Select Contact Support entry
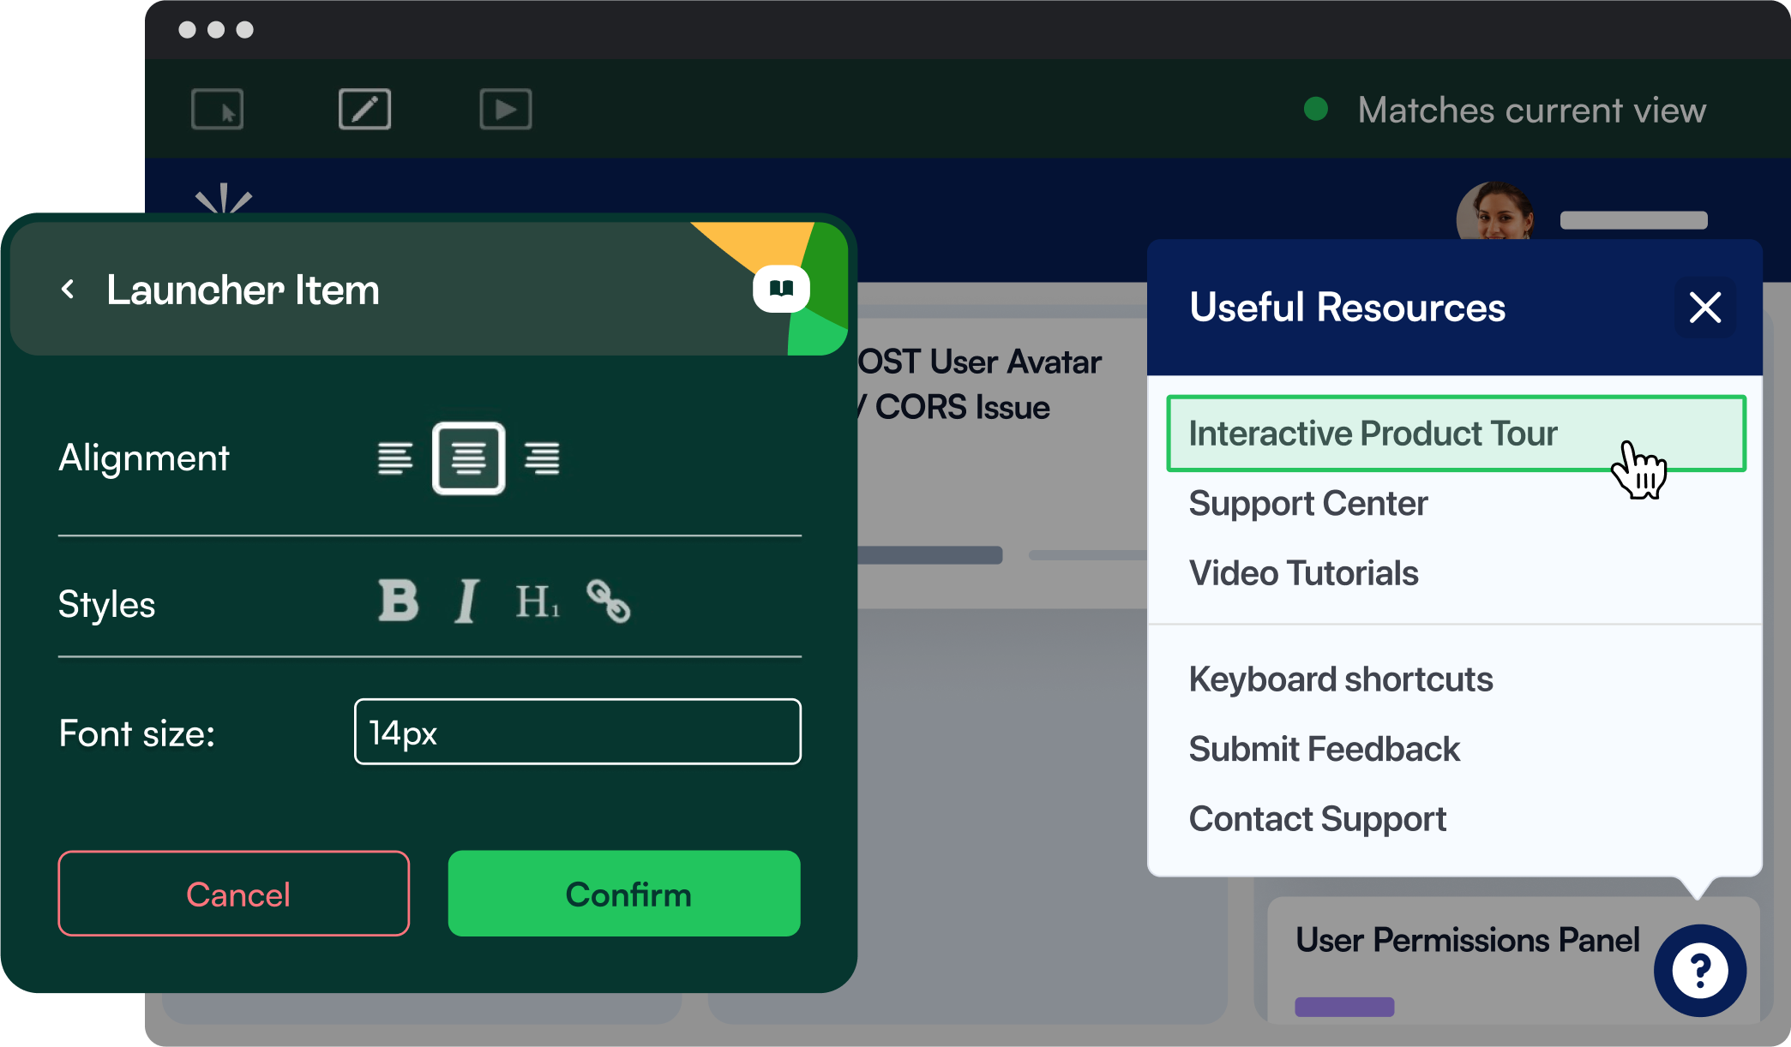 (x=1317, y=820)
